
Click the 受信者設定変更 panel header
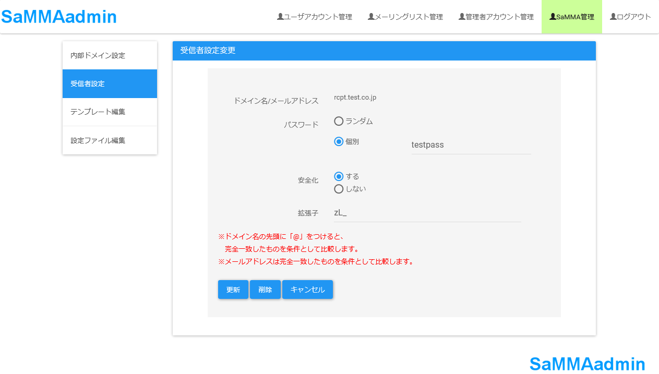pyautogui.click(x=384, y=51)
